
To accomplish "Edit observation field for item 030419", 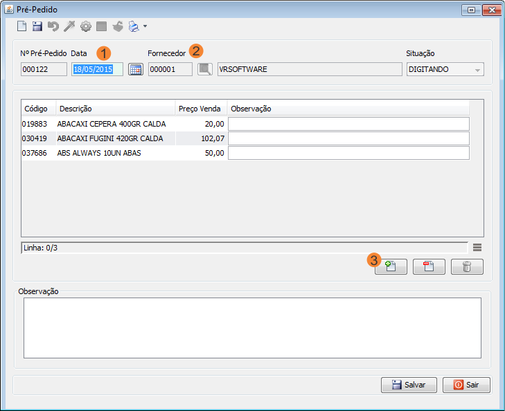I will [x=348, y=138].
